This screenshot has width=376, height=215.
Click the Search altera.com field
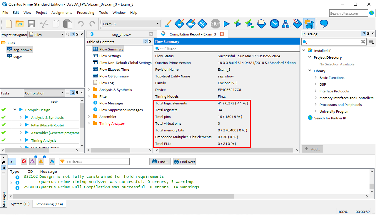pos(349,13)
